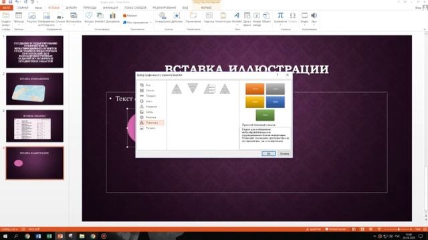Click the Действие (Action) star icon
The image size is (428, 240).
(177, 16)
